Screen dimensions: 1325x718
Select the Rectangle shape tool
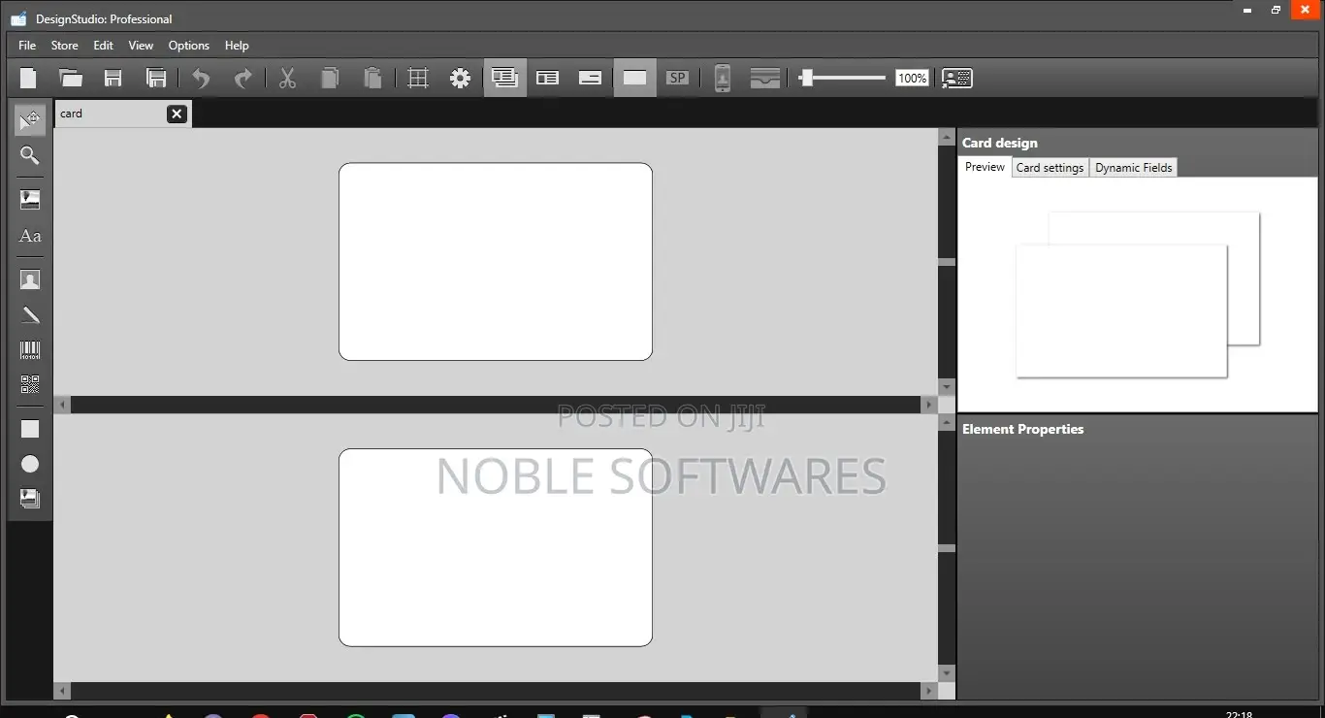[29, 428]
